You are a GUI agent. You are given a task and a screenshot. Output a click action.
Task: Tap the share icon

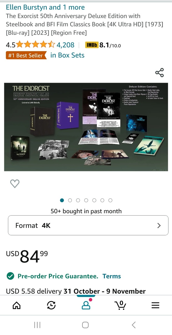click(160, 73)
